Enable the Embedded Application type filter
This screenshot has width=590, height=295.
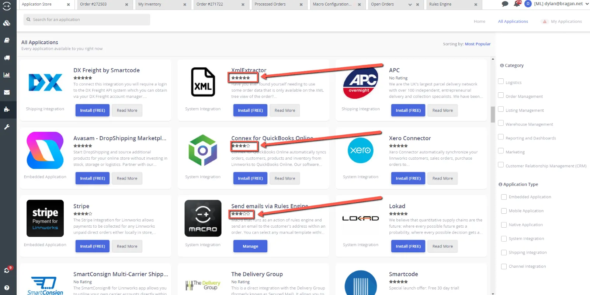504,197
